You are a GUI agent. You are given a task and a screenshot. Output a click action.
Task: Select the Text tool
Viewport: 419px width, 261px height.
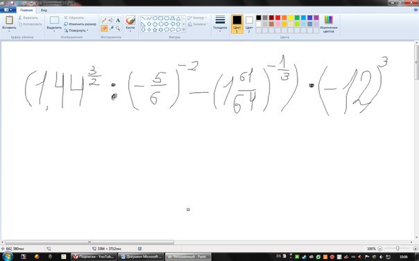pyautogui.click(x=118, y=20)
